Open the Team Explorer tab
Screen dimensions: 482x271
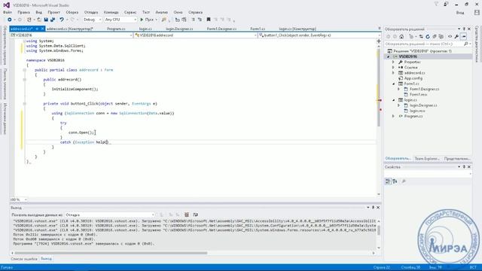tap(427, 159)
